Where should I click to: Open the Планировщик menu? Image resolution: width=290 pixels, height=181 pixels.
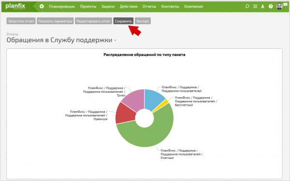tap(62, 6)
